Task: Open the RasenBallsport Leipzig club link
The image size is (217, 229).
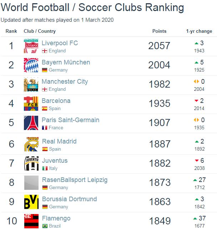Action: (75, 180)
